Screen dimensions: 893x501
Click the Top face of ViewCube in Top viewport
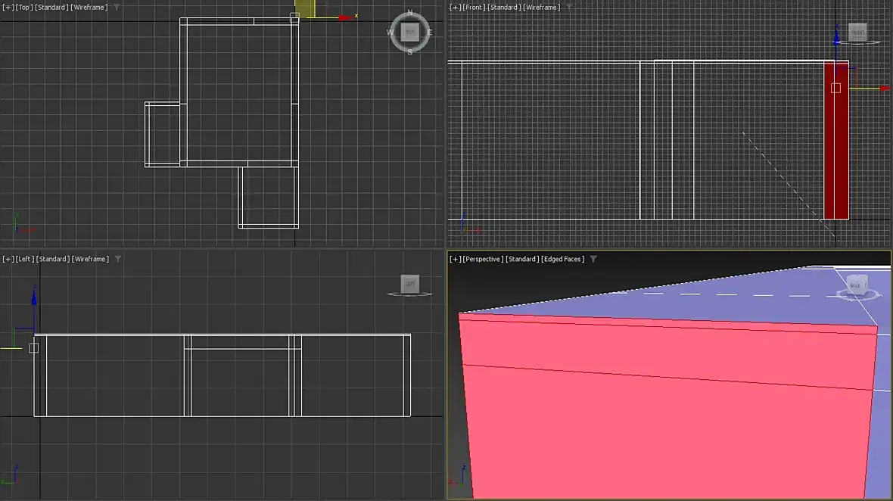click(410, 32)
